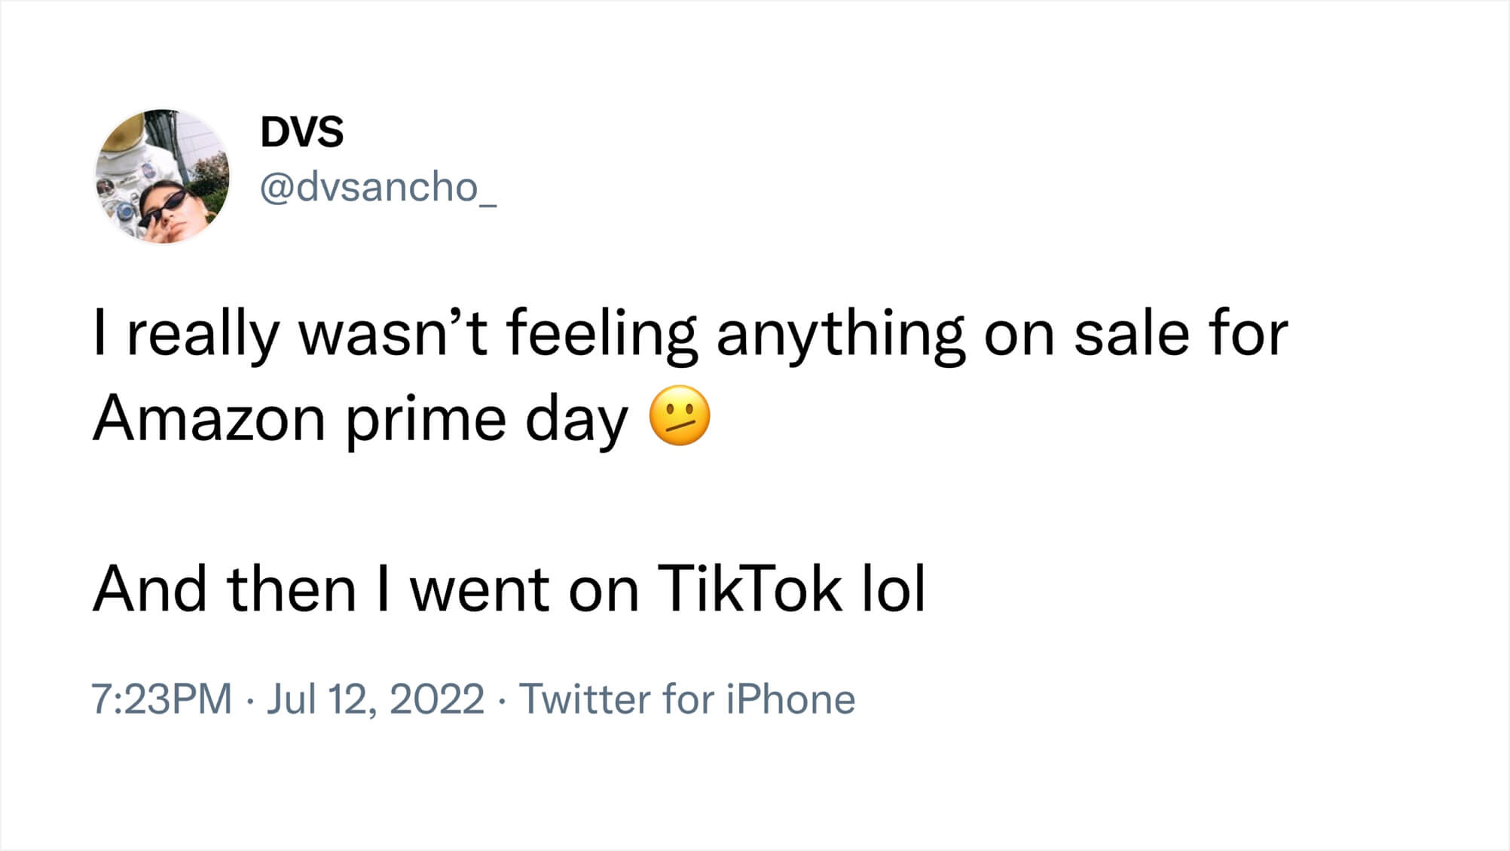1510x851 pixels.
Task: Click the neutral face emoji
Action: coord(680,416)
